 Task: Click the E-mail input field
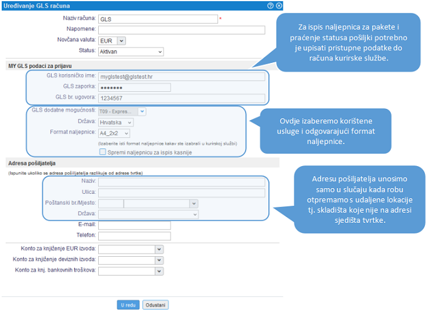(x=134, y=225)
